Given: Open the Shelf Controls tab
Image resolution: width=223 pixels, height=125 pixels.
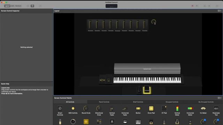Looking at the screenshot, I should tap(138, 102).
